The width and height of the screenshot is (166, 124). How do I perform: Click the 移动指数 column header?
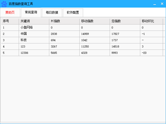point(95,21)
